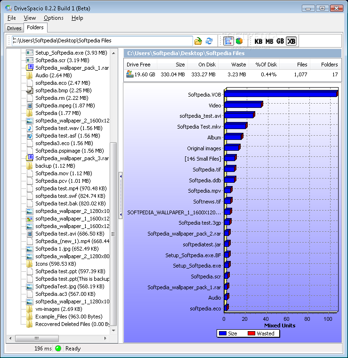This screenshot has height=358, width=348.
Task: Open the Options menu
Action: click(53, 18)
